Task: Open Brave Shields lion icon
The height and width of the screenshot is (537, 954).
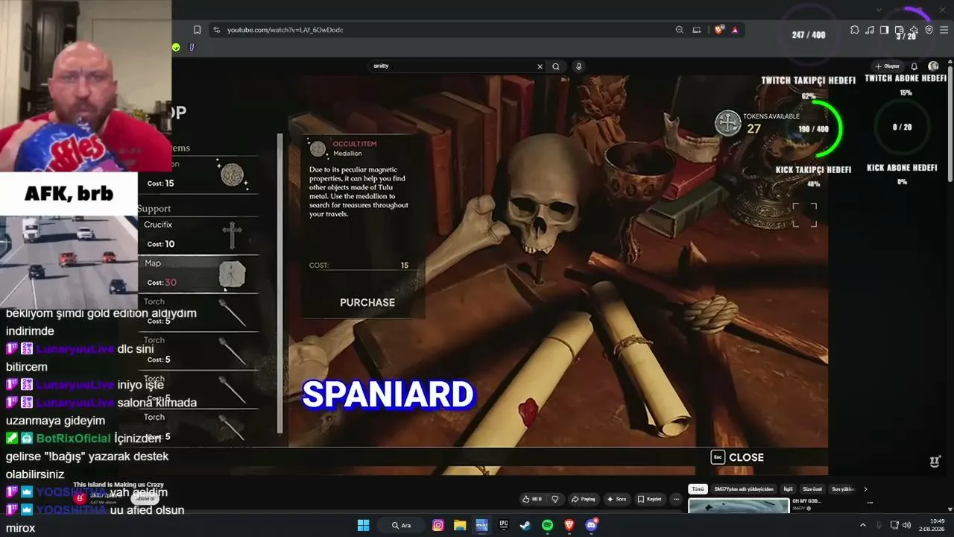Action: click(719, 30)
